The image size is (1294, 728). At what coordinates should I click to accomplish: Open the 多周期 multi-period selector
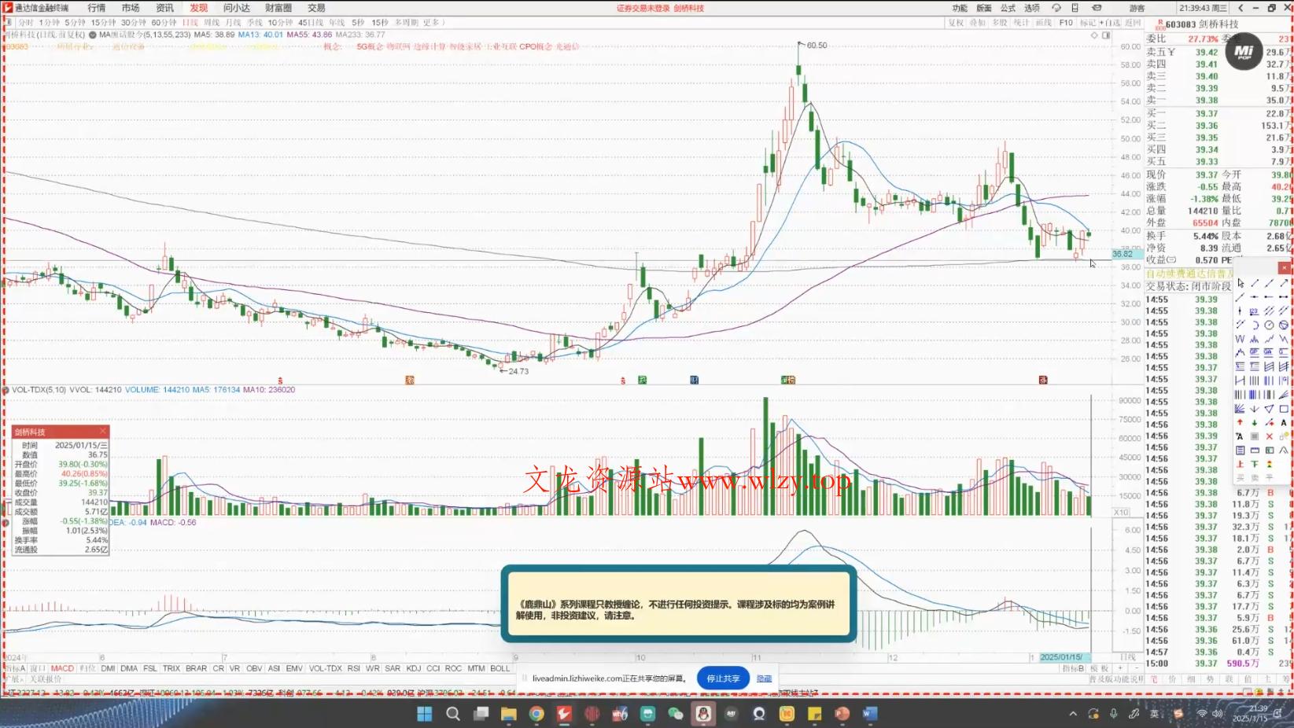pyautogui.click(x=406, y=23)
